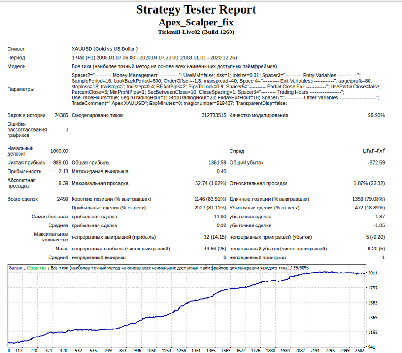Image resolution: width=402 pixels, height=353 pixels.
Task: Click the modeling quality value "99.90%"
Action: pos(377,115)
